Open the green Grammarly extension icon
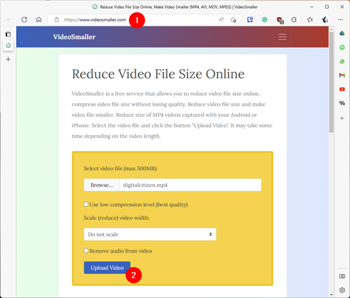350x298 pixels. coord(265,19)
